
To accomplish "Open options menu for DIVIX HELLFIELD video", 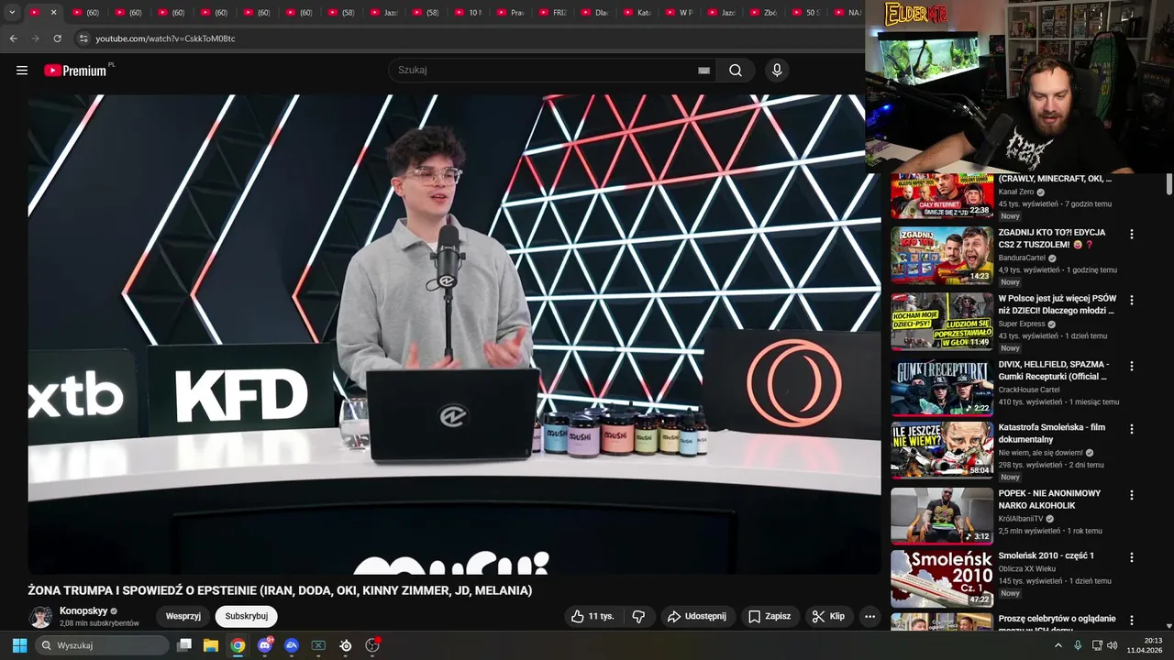I will [x=1131, y=367].
